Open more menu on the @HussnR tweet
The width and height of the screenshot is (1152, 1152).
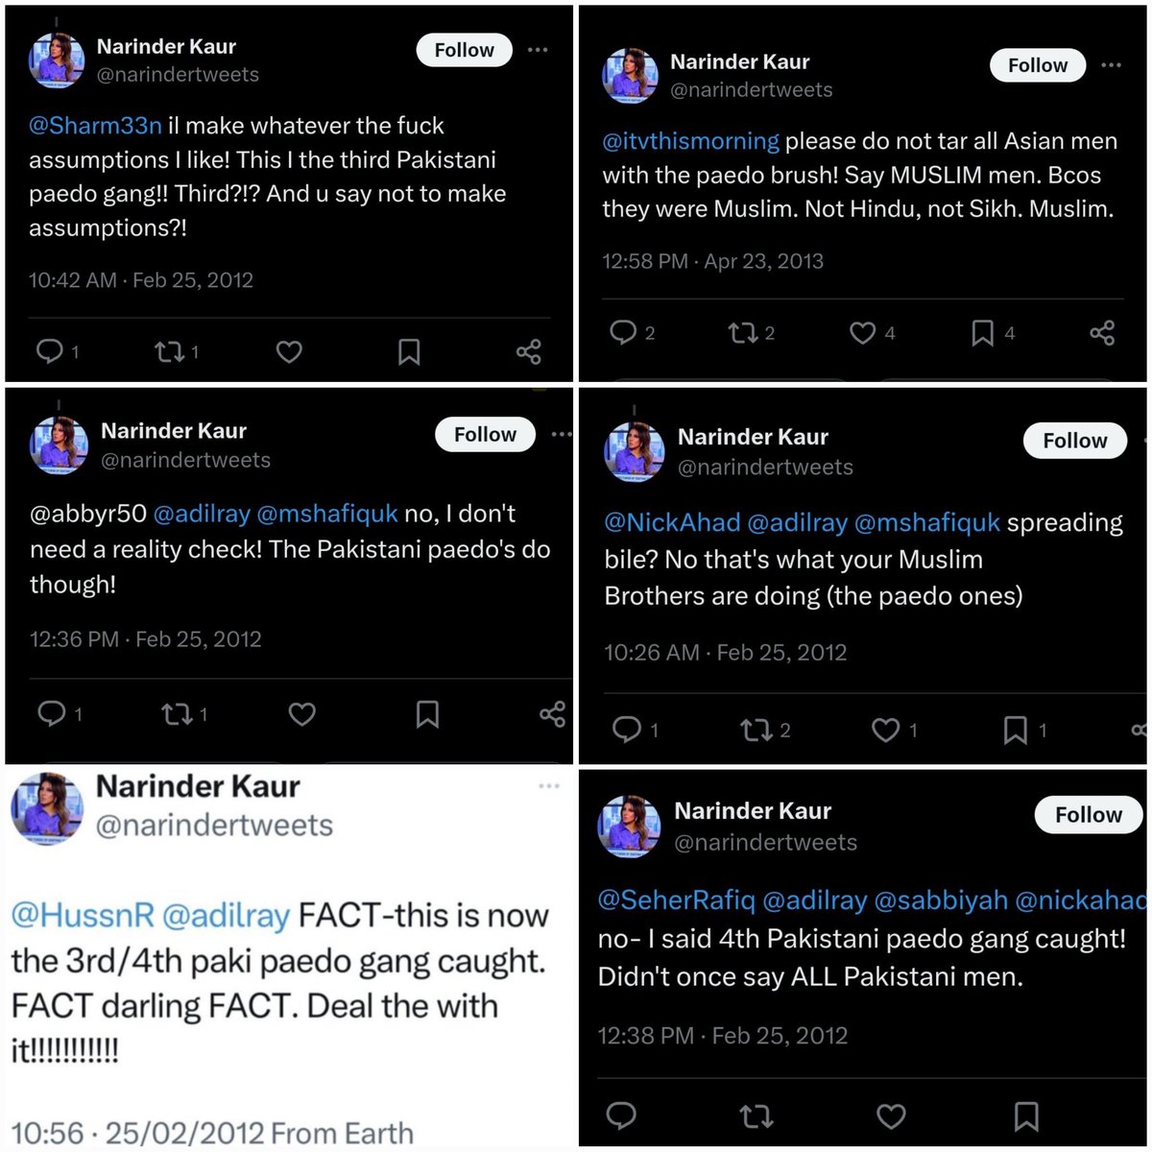[x=549, y=786]
